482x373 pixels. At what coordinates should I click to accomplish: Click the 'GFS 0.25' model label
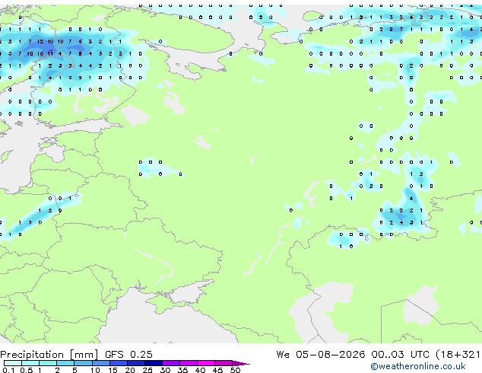coord(128,355)
